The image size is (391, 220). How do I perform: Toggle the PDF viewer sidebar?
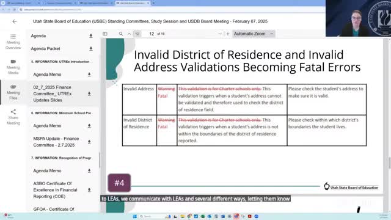click(105, 34)
